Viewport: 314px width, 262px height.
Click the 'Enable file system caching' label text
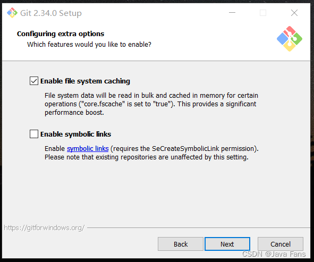tap(85, 81)
